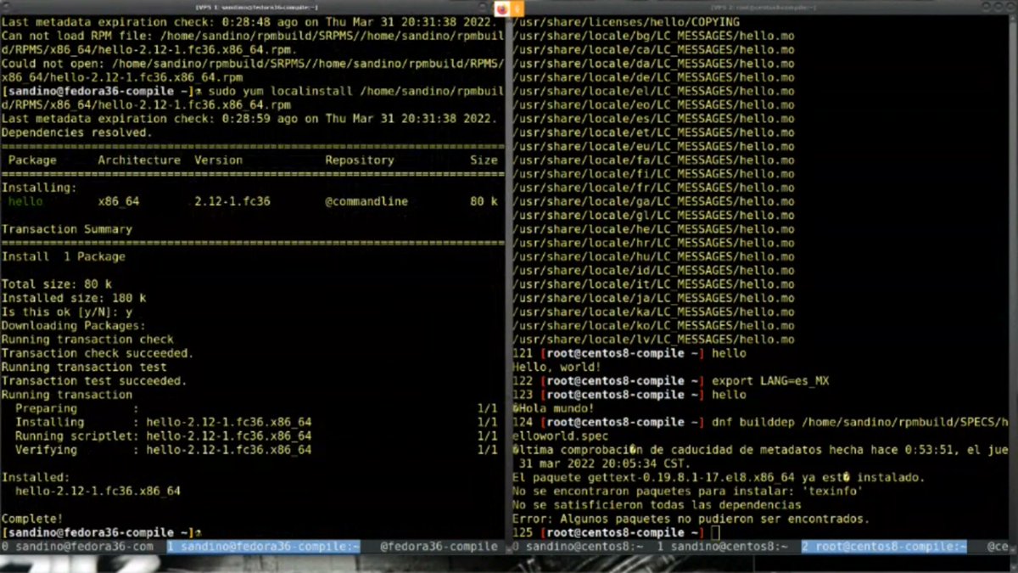Click the 'Downloading Packages:' line
This screenshot has height=573, width=1018.
tap(74, 326)
